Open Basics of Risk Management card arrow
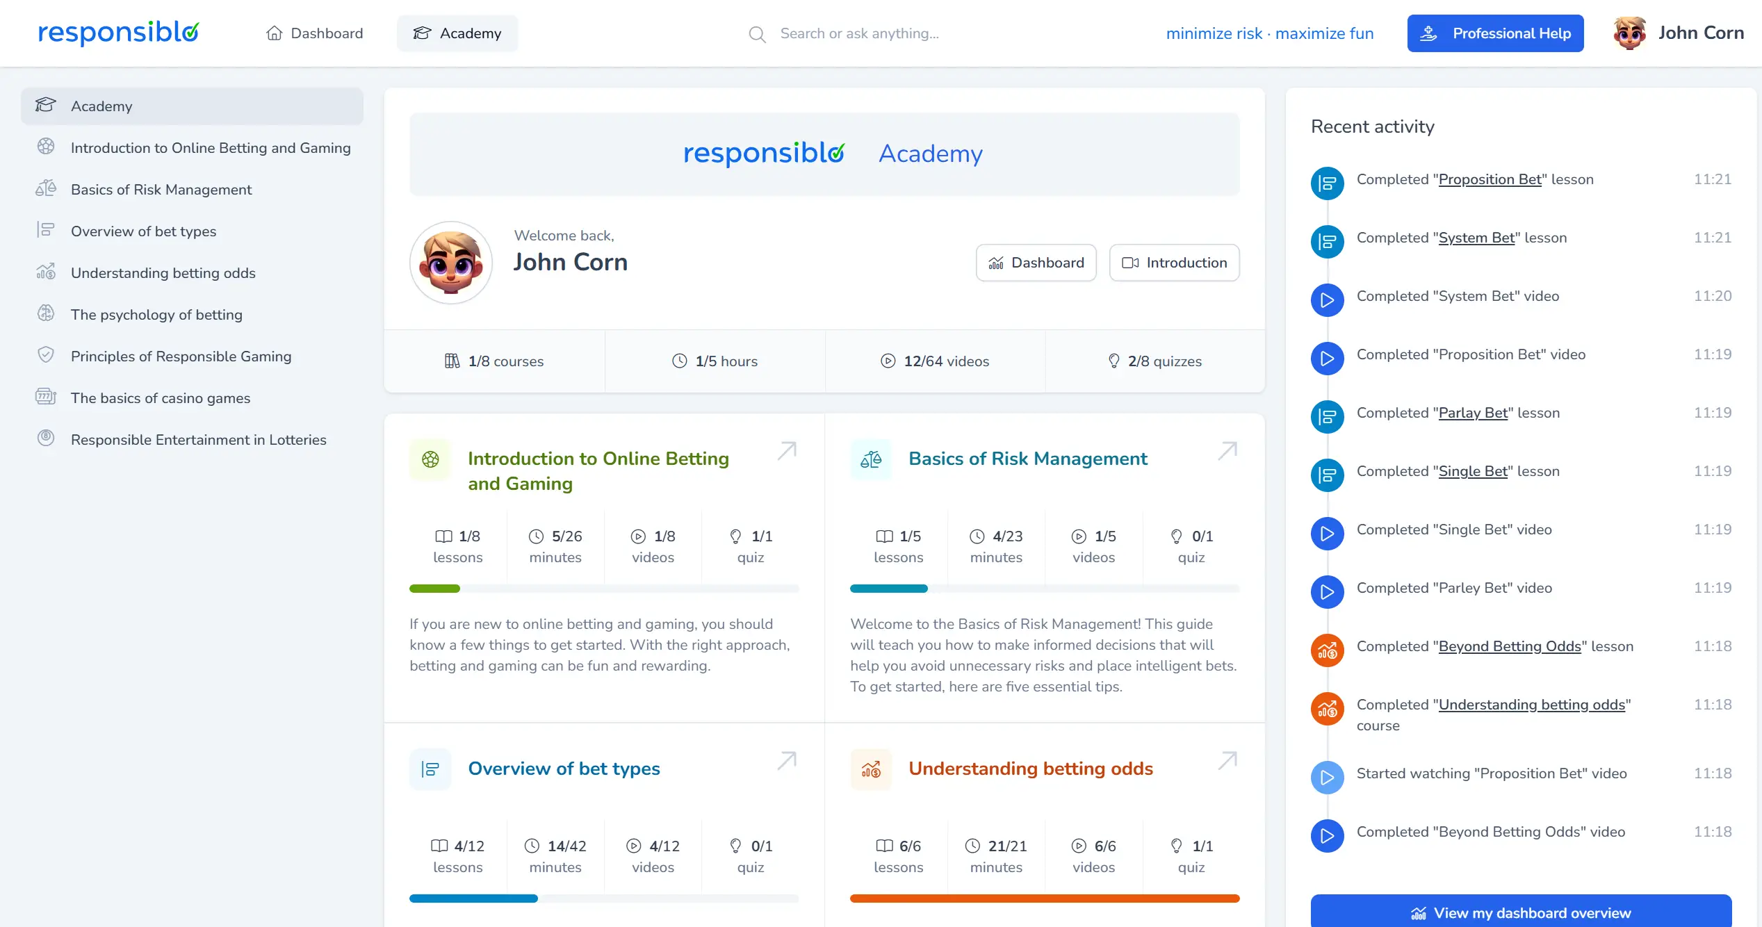 pyautogui.click(x=1227, y=451)
